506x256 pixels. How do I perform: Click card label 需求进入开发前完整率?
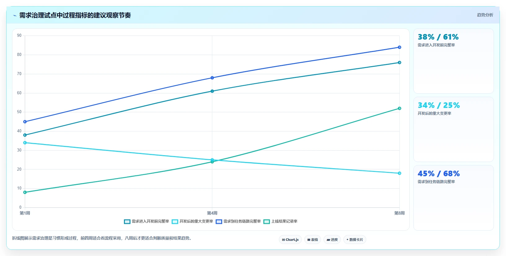436,45
